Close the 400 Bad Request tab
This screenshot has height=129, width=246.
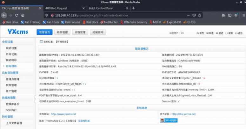(83, 8)
